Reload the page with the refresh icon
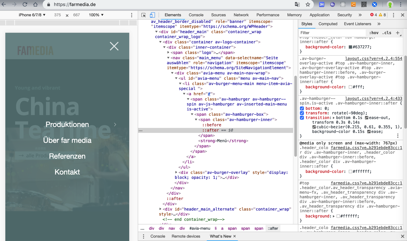The width and height of the screenshot is (407, 241). click(x=25, y=5)
